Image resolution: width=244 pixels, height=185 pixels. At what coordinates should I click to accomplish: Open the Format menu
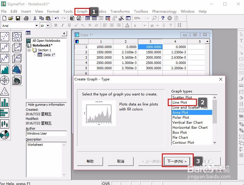click(53, 11)
